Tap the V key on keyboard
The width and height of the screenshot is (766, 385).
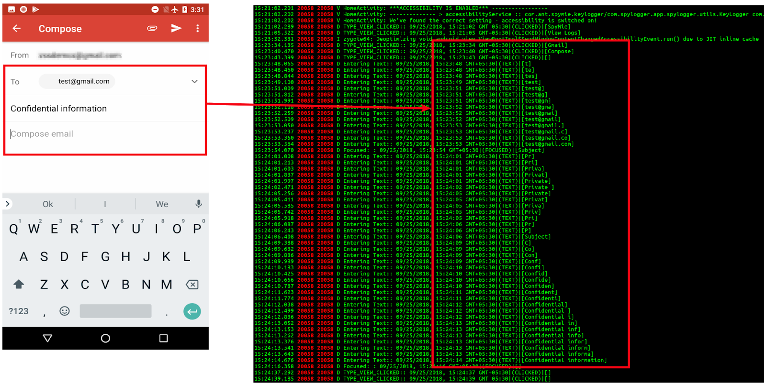105,285
